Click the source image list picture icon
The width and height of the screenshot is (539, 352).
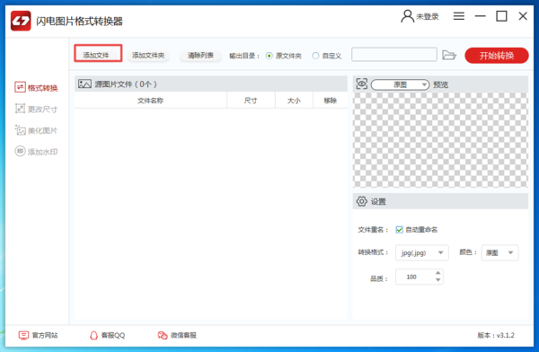(84, 84)
